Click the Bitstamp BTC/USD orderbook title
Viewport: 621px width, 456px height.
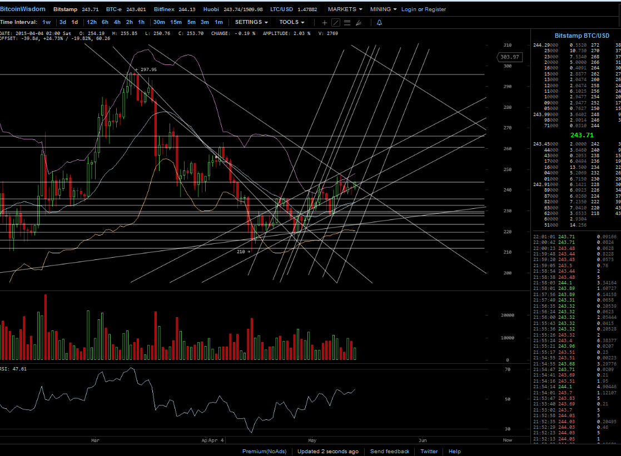pos(582,36)
